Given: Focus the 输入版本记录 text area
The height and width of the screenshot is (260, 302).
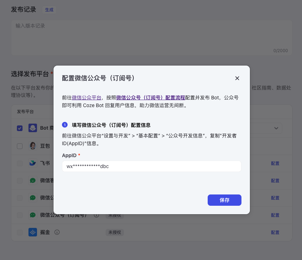Looking at the screenshot, I should [152, 38].
